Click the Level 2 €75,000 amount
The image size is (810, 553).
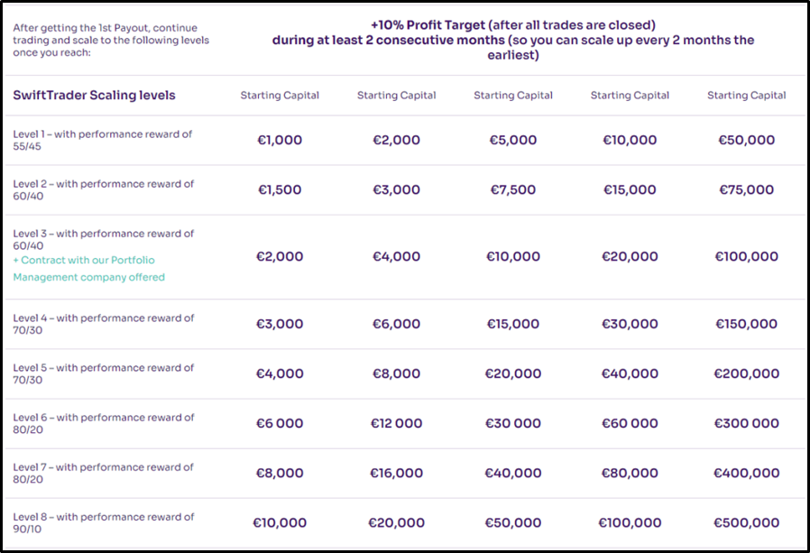tap(747, 189)
